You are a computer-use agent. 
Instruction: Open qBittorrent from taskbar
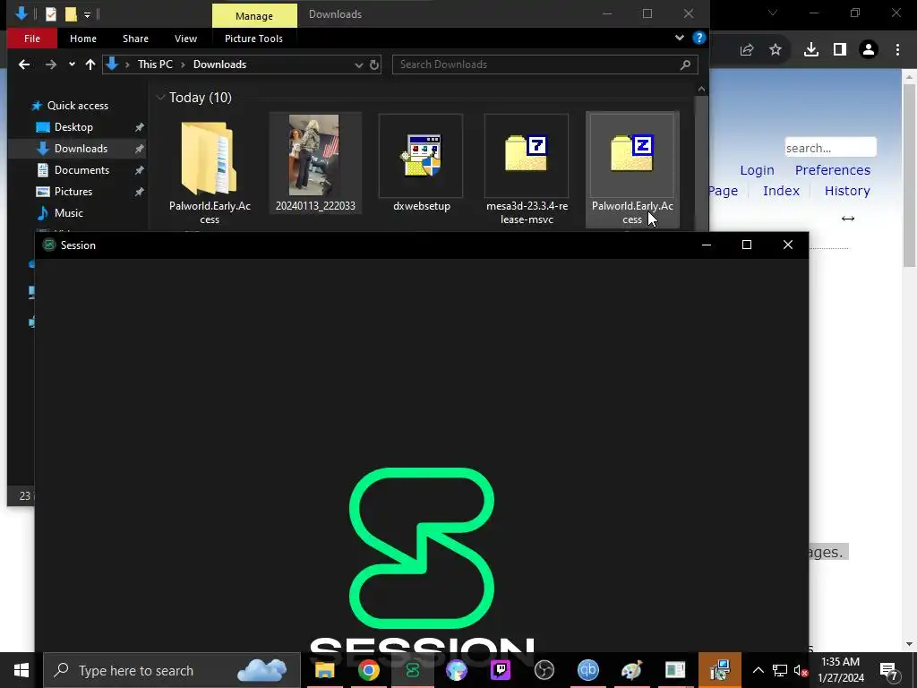(587, 670)
